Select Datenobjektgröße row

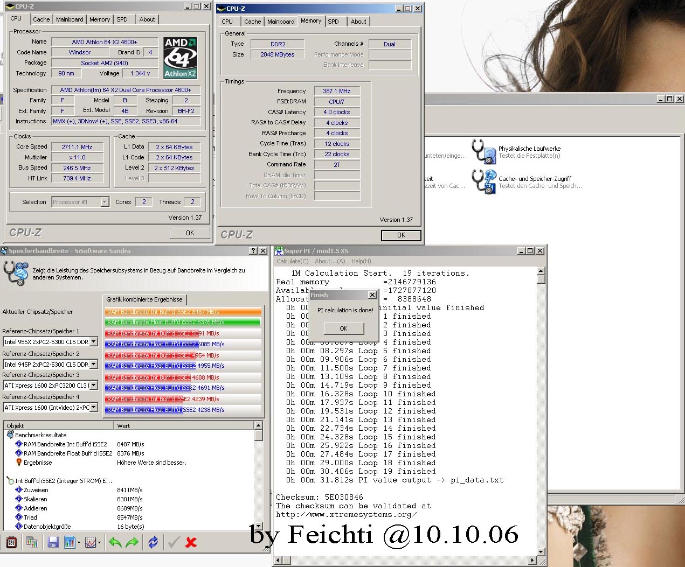click(129, 527)
